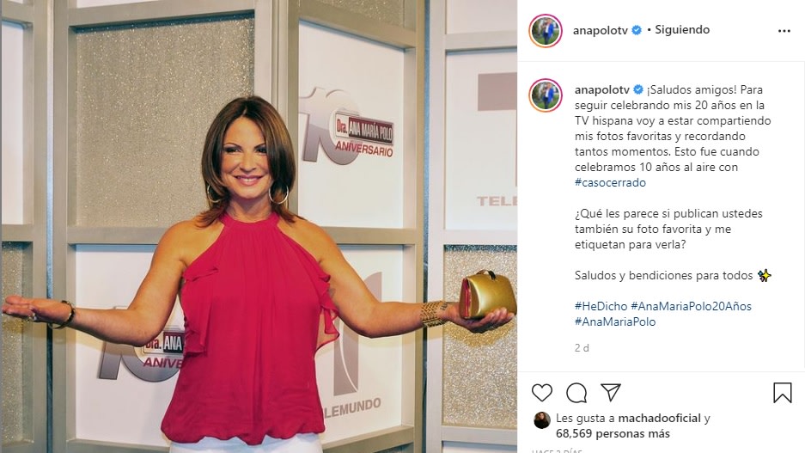Like the post with the heart icon
This screenshot has width=805, height=453.
[x=541, y=393]
